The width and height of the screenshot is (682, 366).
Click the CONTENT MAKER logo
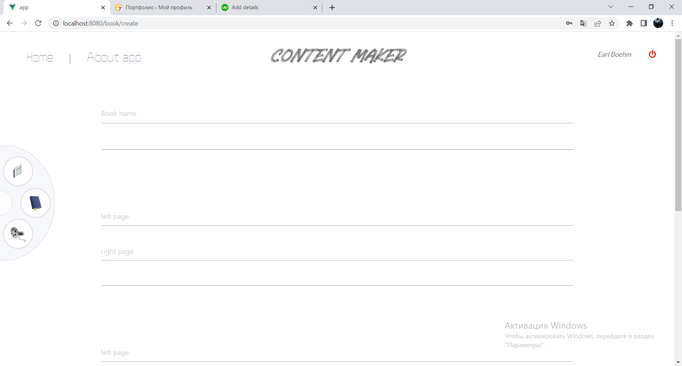[339, 55]
